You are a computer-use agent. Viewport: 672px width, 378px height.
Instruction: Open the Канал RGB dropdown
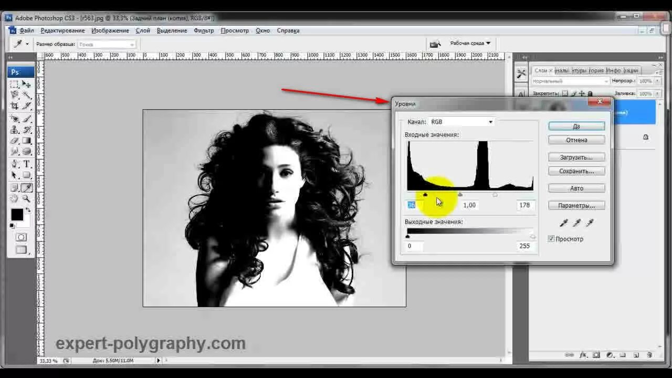click(461, 122)
